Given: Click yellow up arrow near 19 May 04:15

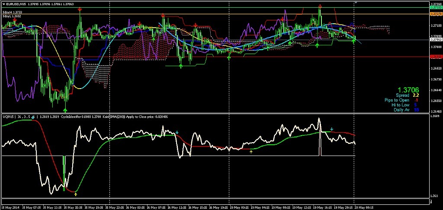Looking at the screenshot, I should [x=251, y=152].
